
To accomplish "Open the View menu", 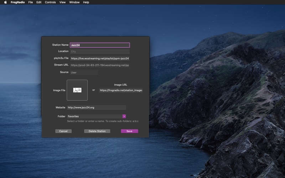I will pos(62,2).
